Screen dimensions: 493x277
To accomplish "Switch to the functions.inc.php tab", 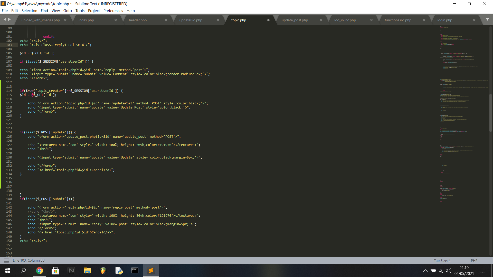I will click(x=398, y=20).
